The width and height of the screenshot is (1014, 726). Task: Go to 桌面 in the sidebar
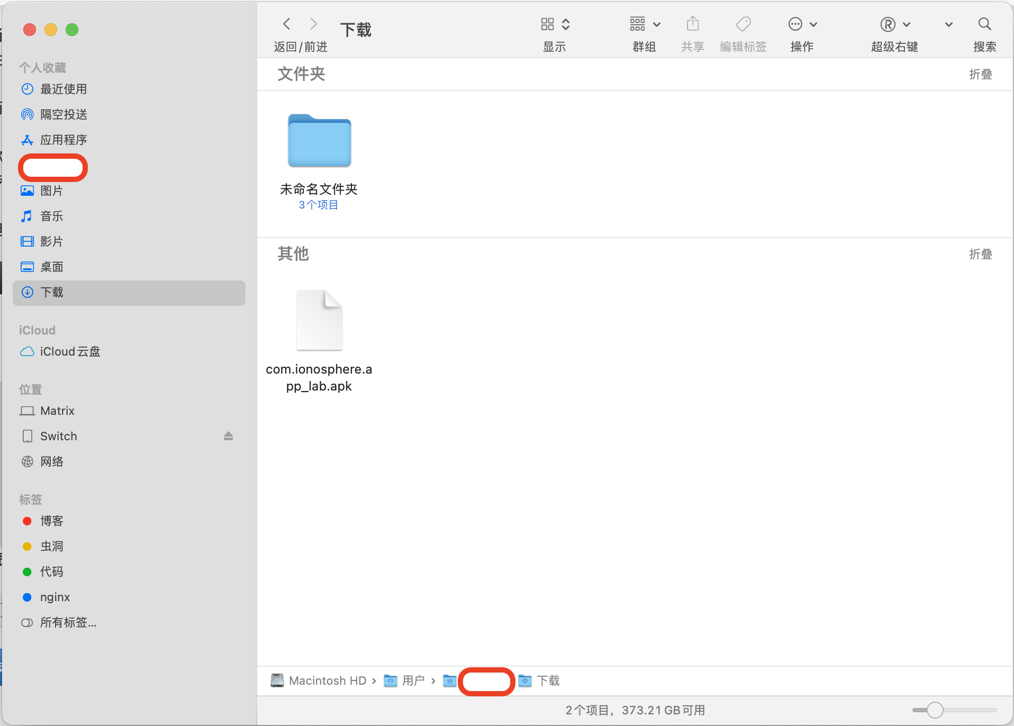[x=129, y=267]
